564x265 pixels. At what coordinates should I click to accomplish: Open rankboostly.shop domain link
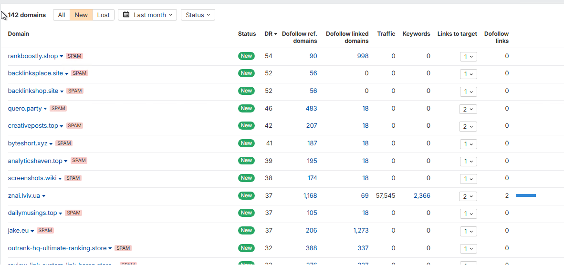33,56
